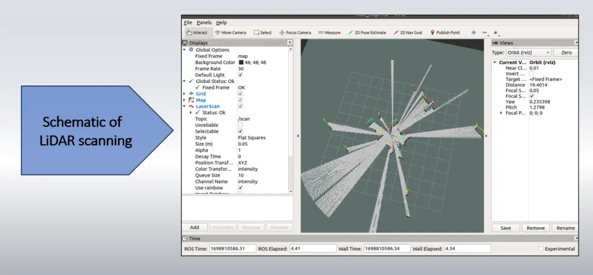Open the view Type dropdown
Viewport: 593px width, 275px height.
[529, 53]
